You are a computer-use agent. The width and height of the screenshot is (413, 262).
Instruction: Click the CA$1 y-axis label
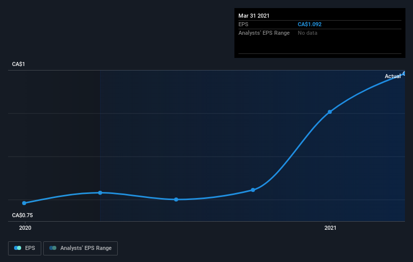tap(19, 64)
